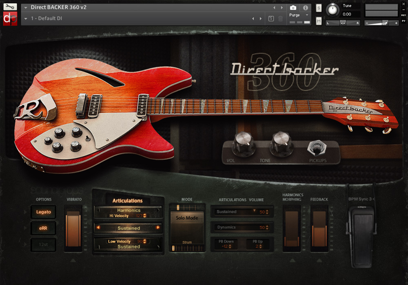The height and width of the screenshot is (285, 408).
Task: Click the red dp logo
Action: tap(10, 18)
